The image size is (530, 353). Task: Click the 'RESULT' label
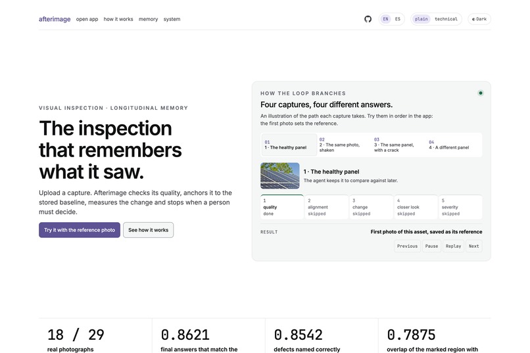tap(269, 232)
